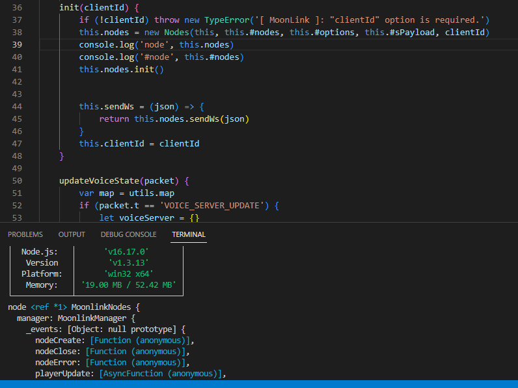Click the 'node' string on line 39
The width and height of the screenshot is (518, 388).
[x=154, y=45]
